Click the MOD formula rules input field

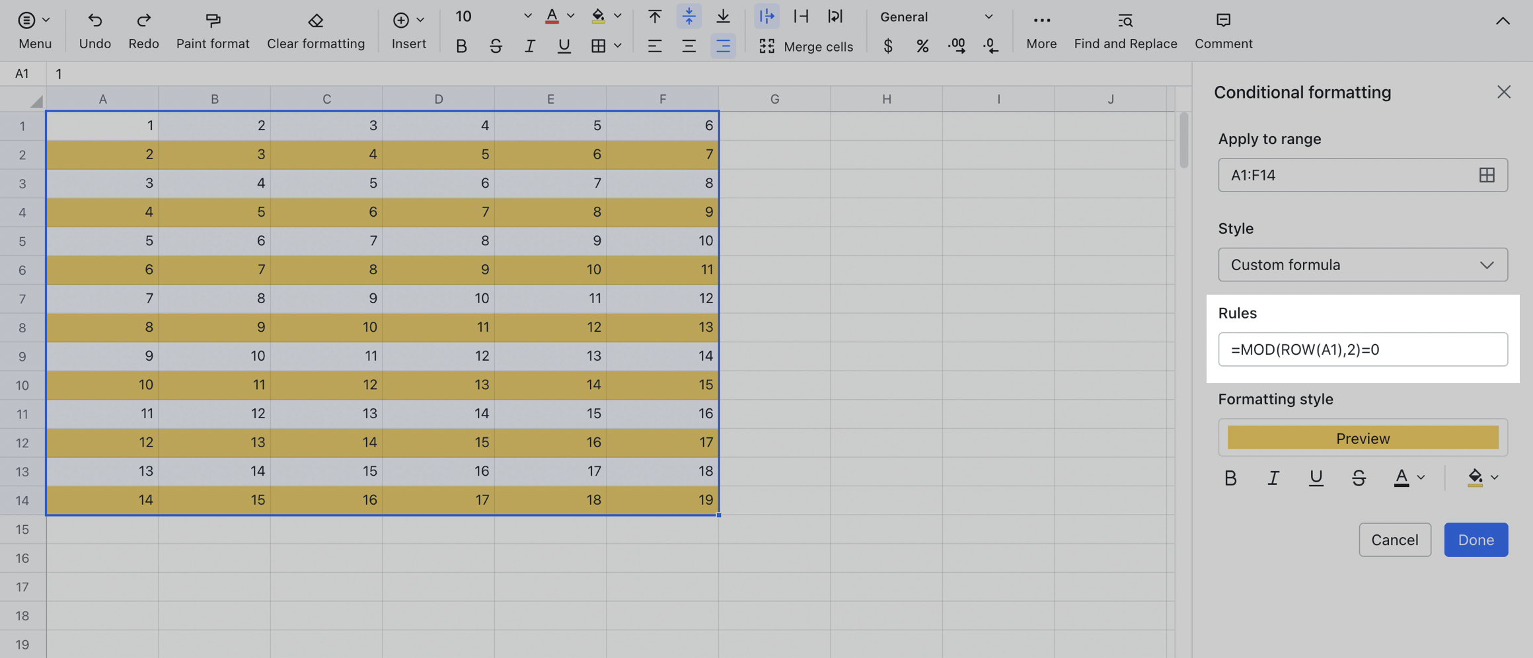point(1363,349)
